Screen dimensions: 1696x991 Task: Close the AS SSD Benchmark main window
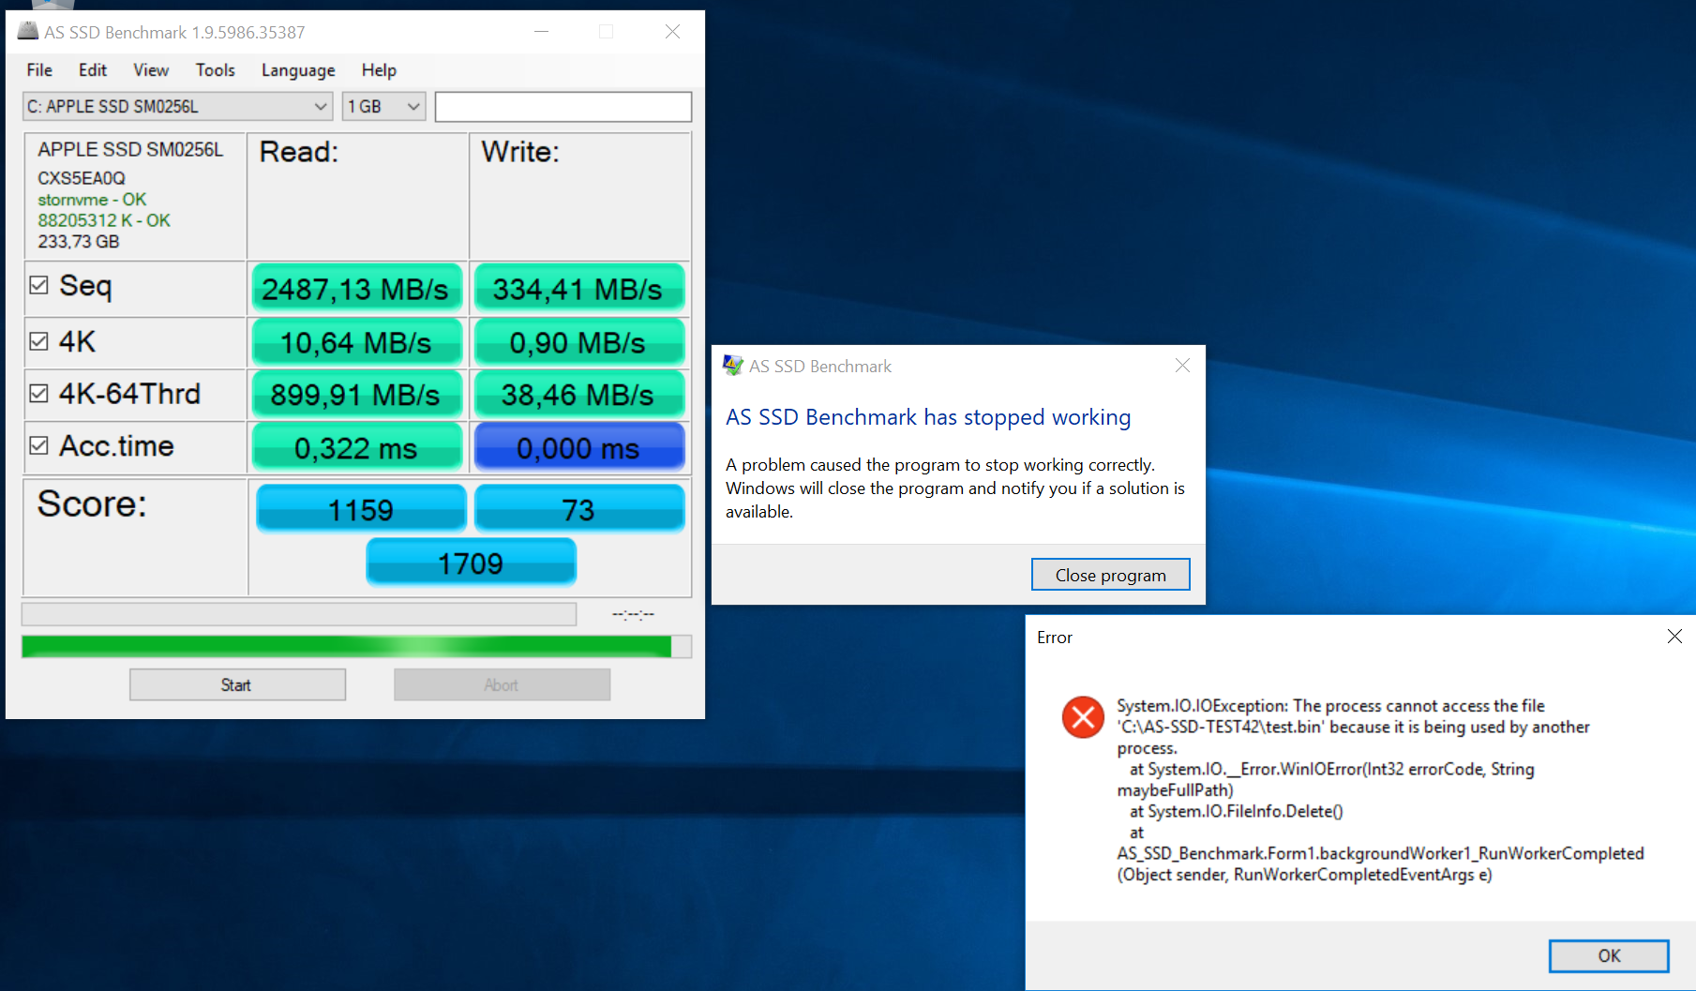pos(672,32)
